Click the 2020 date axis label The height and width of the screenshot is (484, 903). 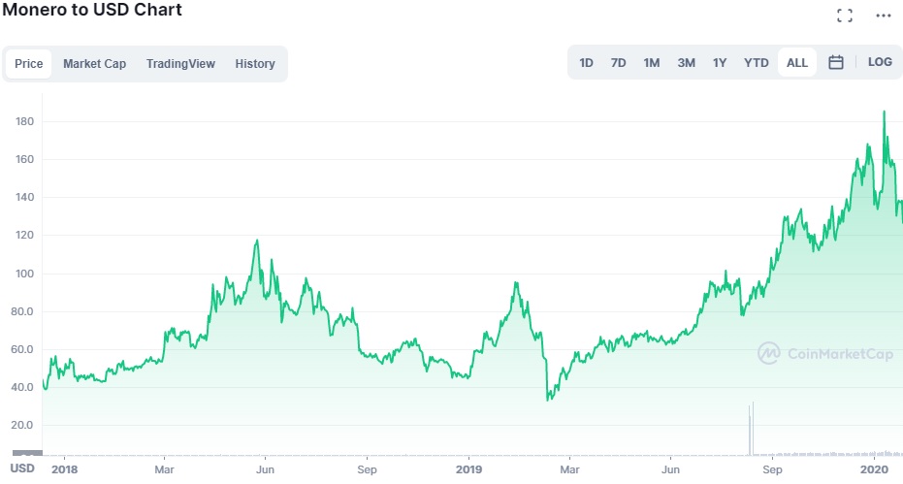[875, 469]
